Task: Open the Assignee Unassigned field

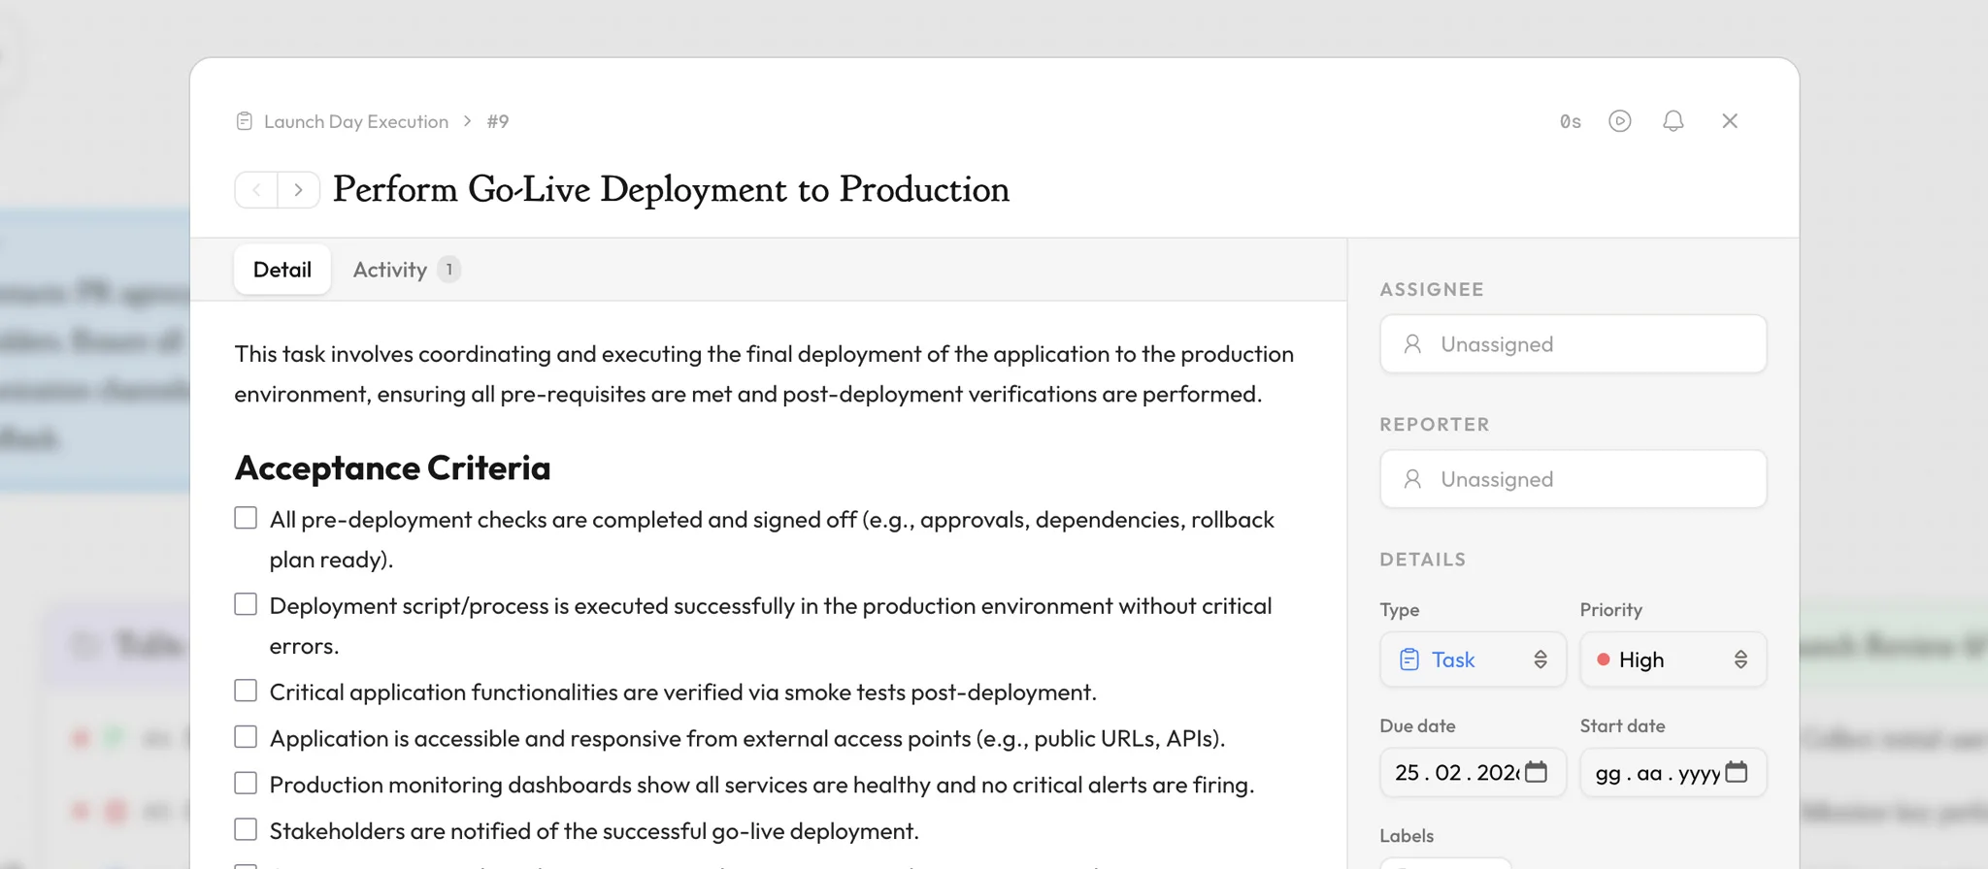Action: pyautogui.click(x=1573, y=344)
